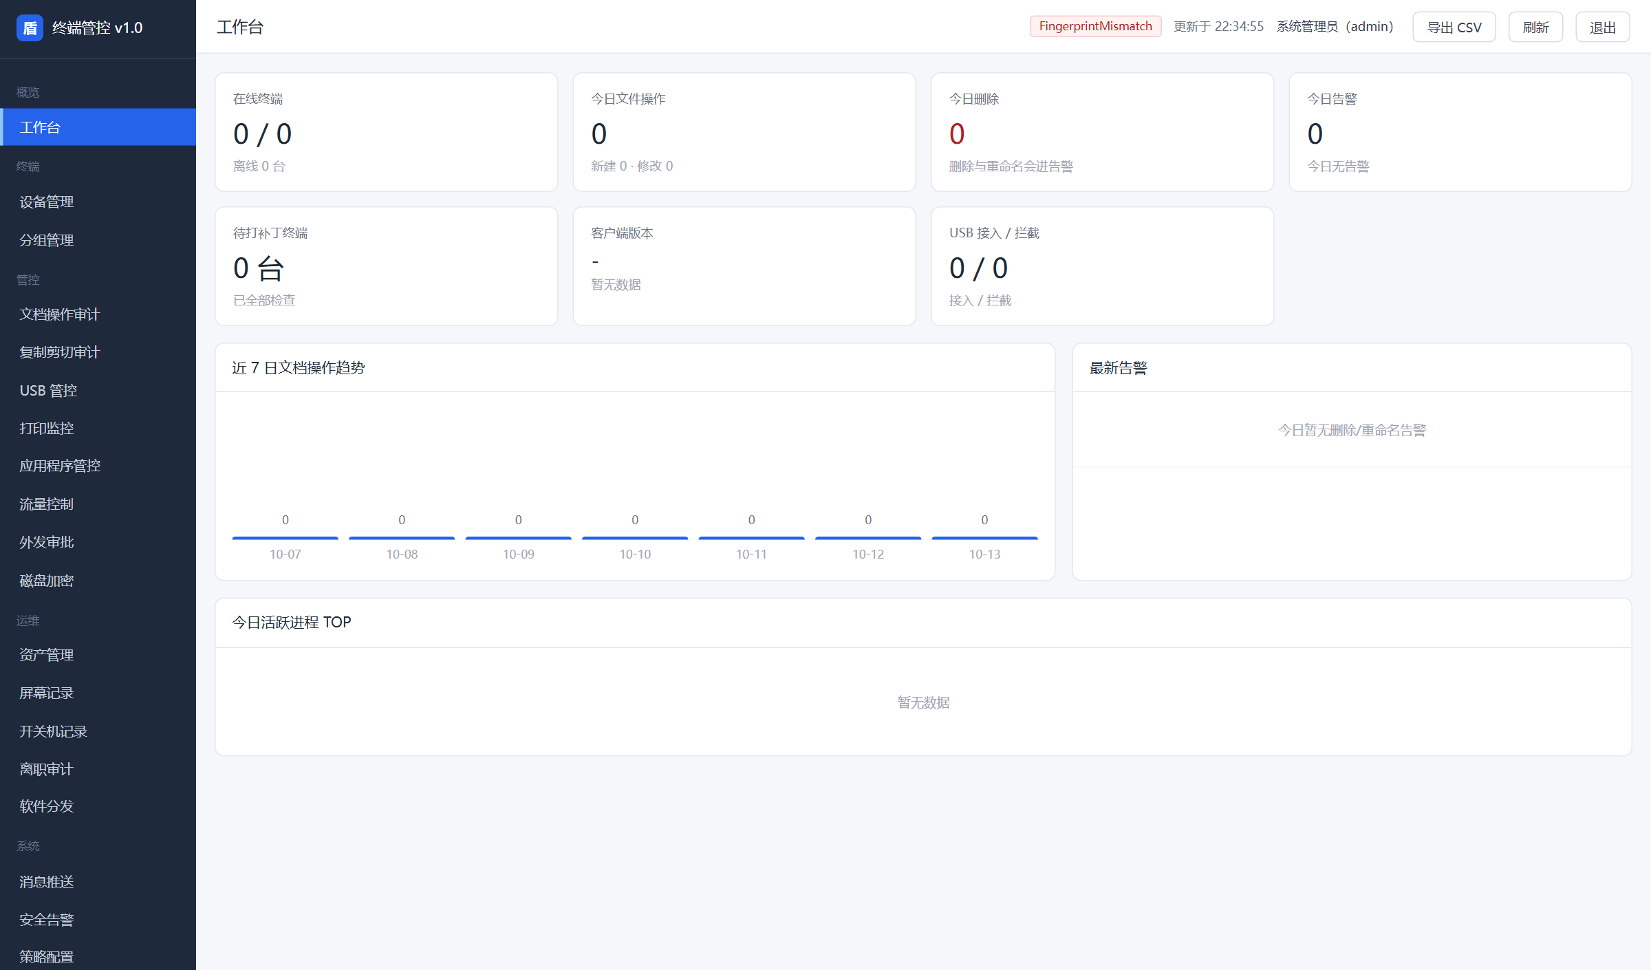Screen dimensions: 1651x970
Task: Click the 待打补丁终端 card
Action: [x=387, y=266]
